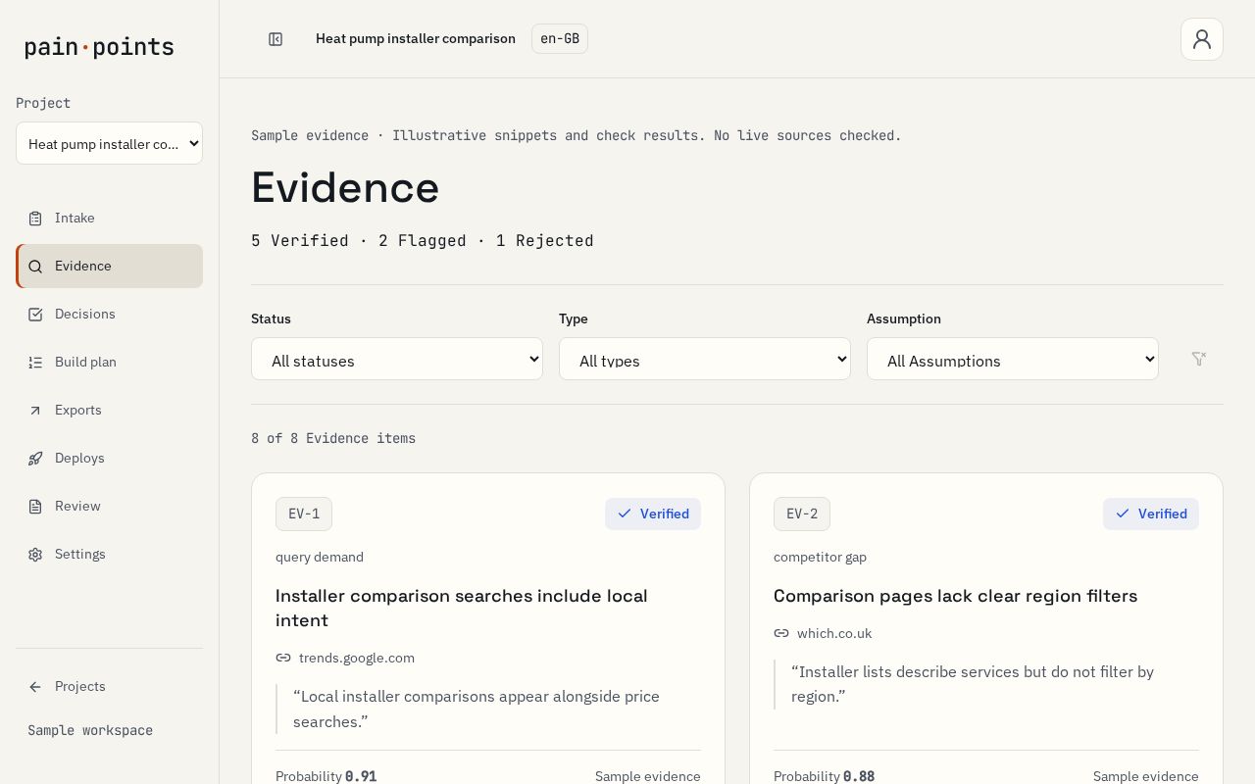
Task: Return to Projects list
Action: [x=109, y=686]
